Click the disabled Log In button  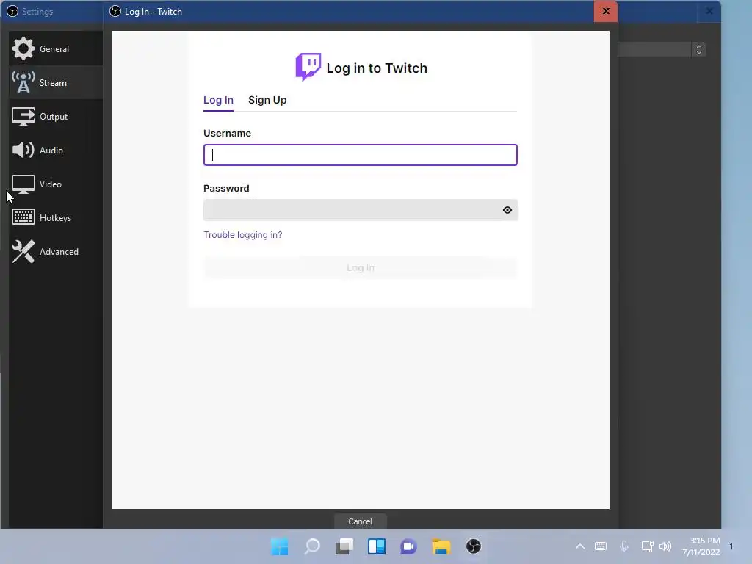tap(360, 267)
